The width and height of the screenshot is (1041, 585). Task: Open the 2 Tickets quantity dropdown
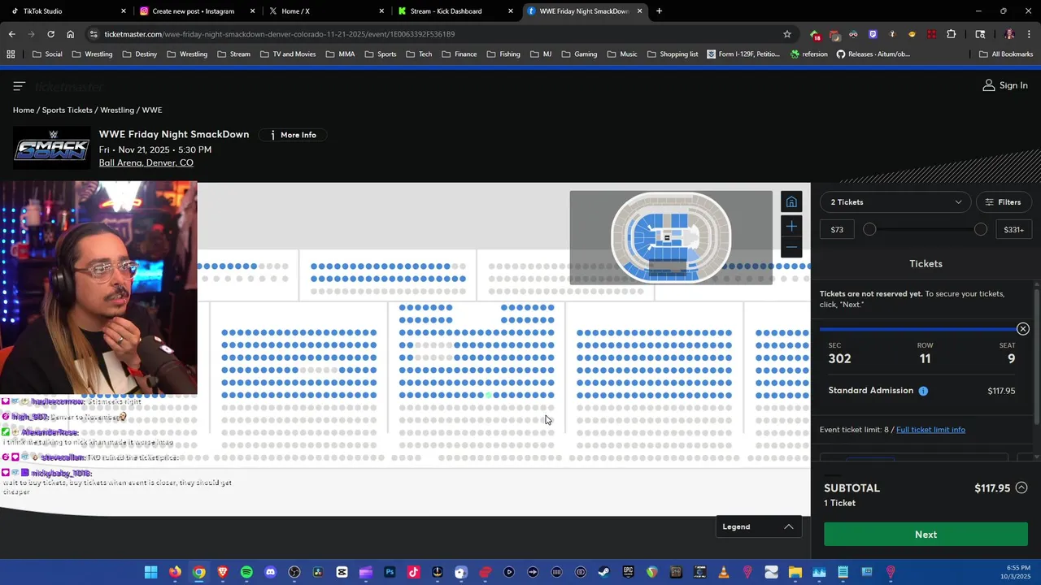coord(895,202)
